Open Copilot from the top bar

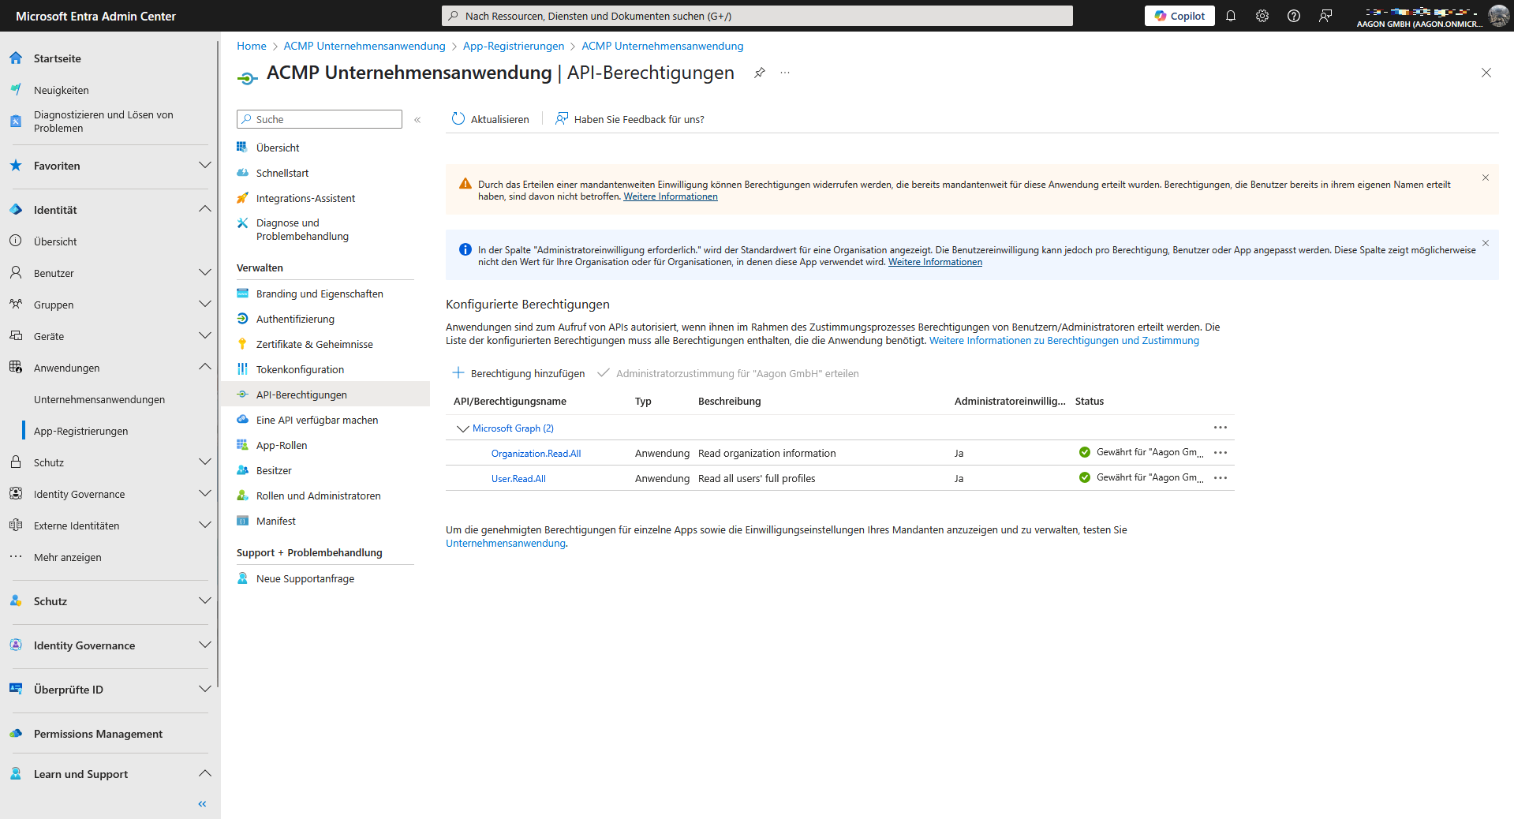[x=1179, y=16]
